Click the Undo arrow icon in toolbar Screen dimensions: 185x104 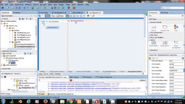[x=24, y=8]
